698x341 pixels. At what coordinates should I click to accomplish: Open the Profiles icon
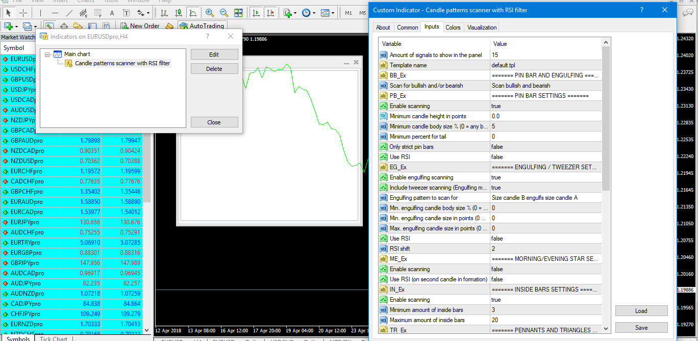coord(27,26)
